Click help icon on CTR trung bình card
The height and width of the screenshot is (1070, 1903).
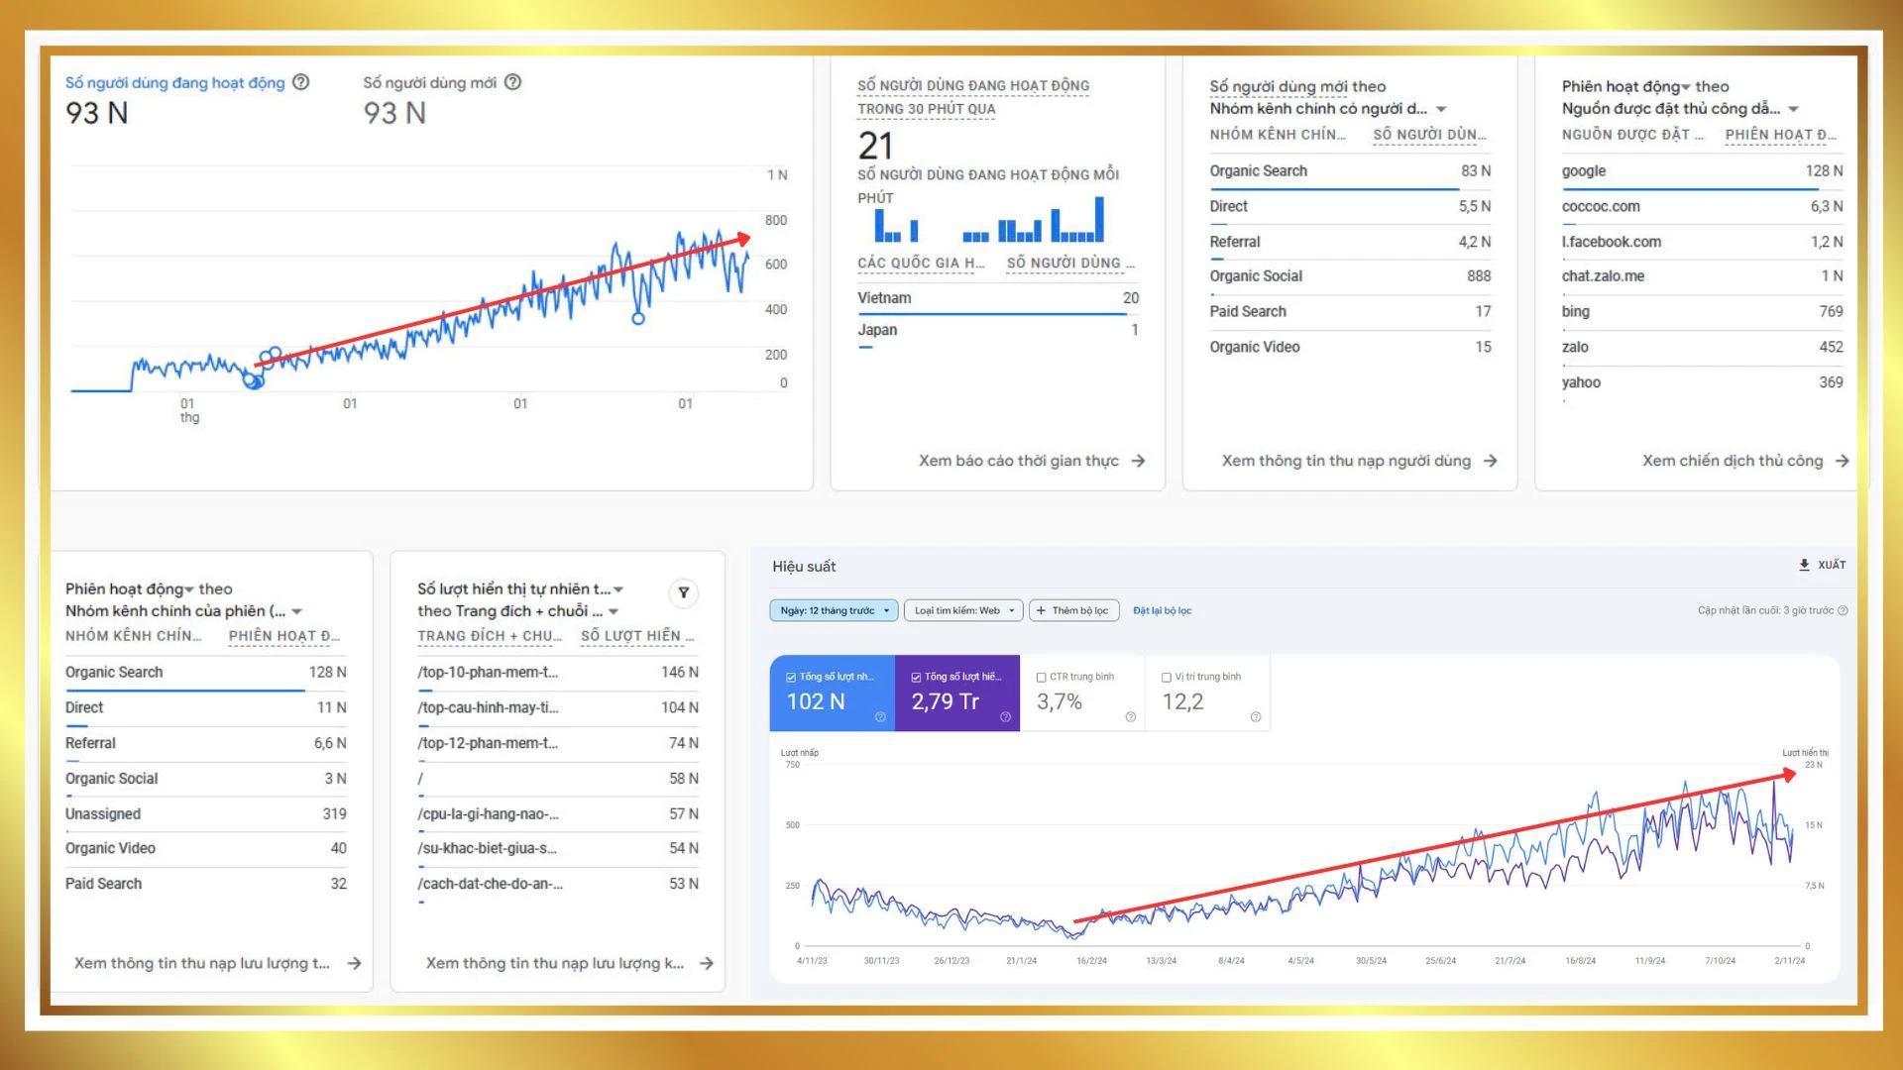coord(1130,717)
